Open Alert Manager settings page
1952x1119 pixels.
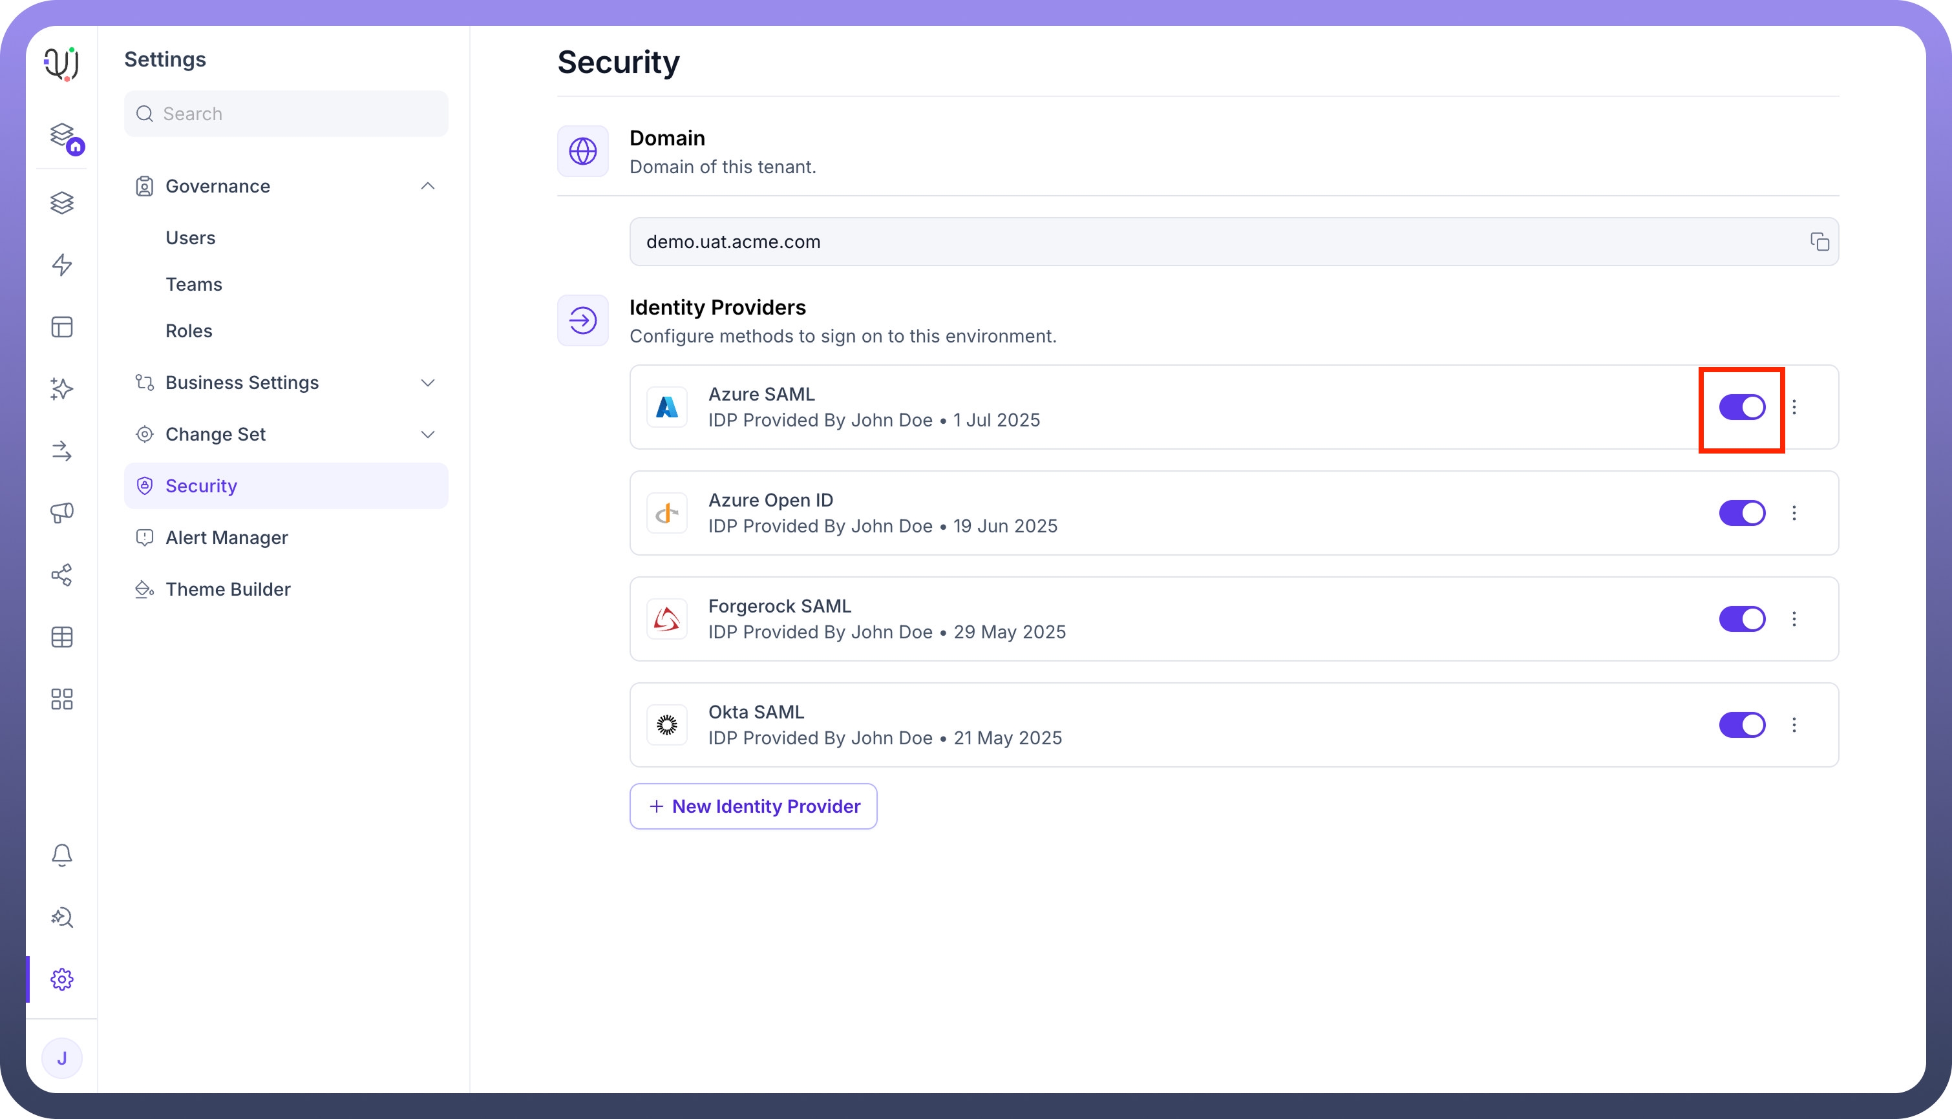click(x=226, y=538)
